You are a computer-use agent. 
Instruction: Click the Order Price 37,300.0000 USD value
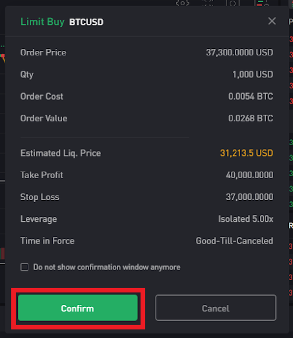point(240,52)
